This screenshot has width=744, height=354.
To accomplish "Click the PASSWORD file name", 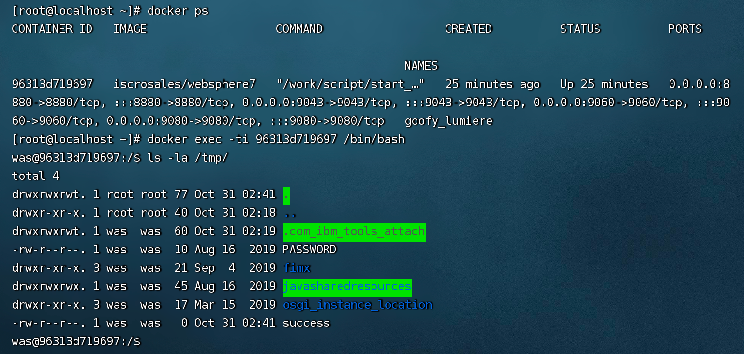I will [x=309, y=250].
